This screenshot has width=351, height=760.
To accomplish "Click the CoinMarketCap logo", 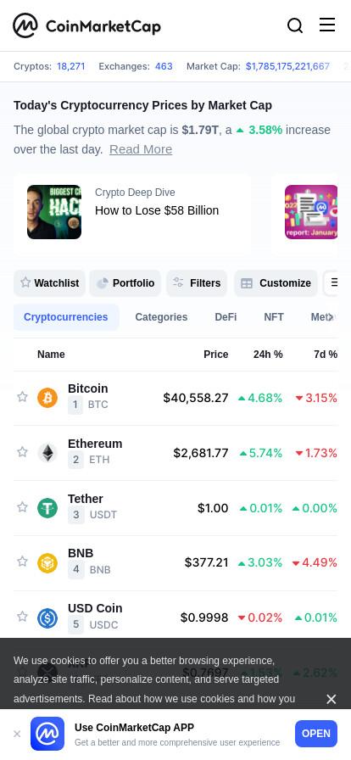I will tap(86, 25).
